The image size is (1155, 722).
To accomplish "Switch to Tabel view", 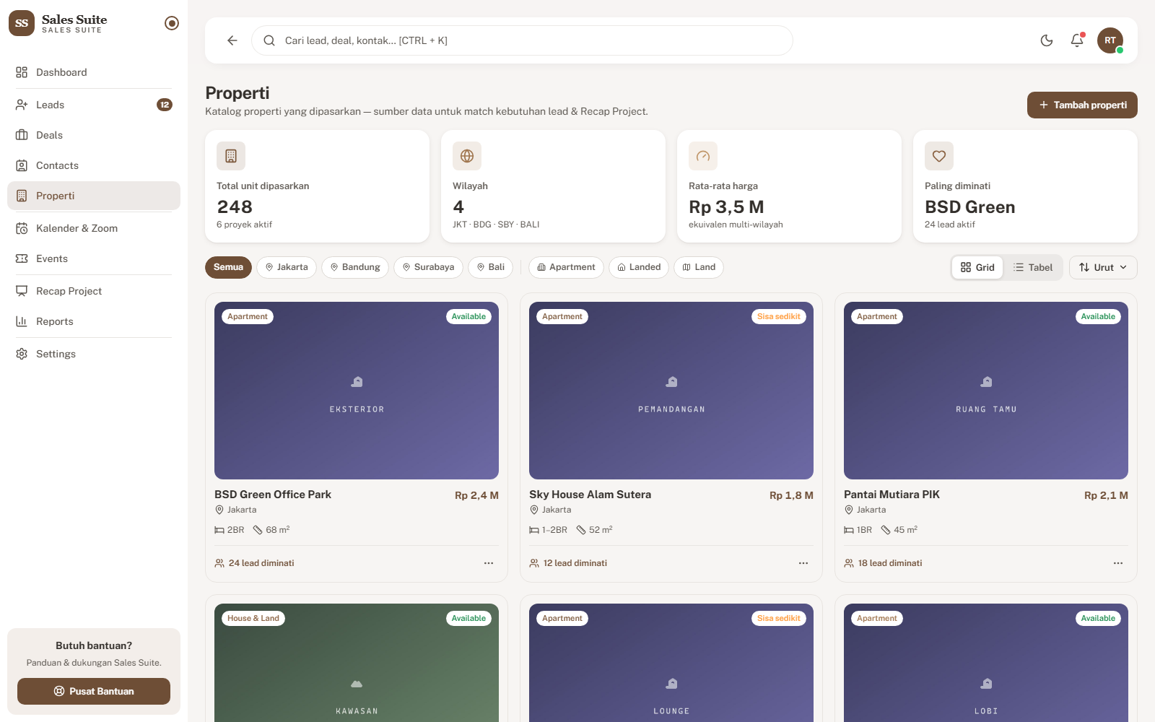I will click(x=1033, y=267).
